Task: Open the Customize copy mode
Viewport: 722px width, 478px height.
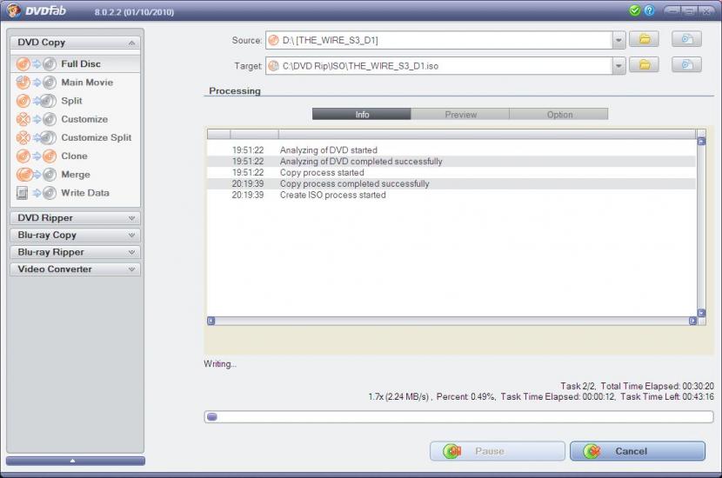Action: click(x=75, y=119)
